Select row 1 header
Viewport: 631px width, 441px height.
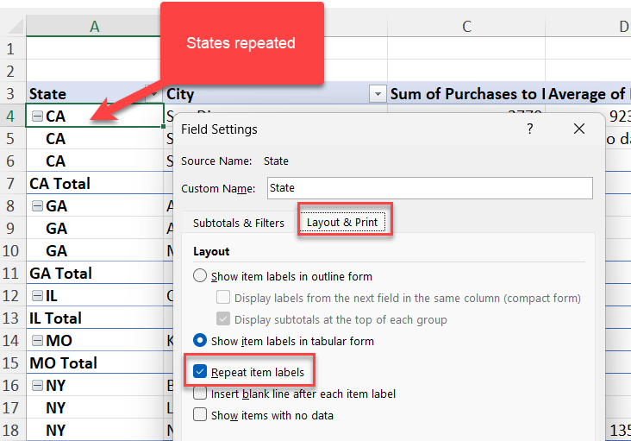(x=11, y=49)
